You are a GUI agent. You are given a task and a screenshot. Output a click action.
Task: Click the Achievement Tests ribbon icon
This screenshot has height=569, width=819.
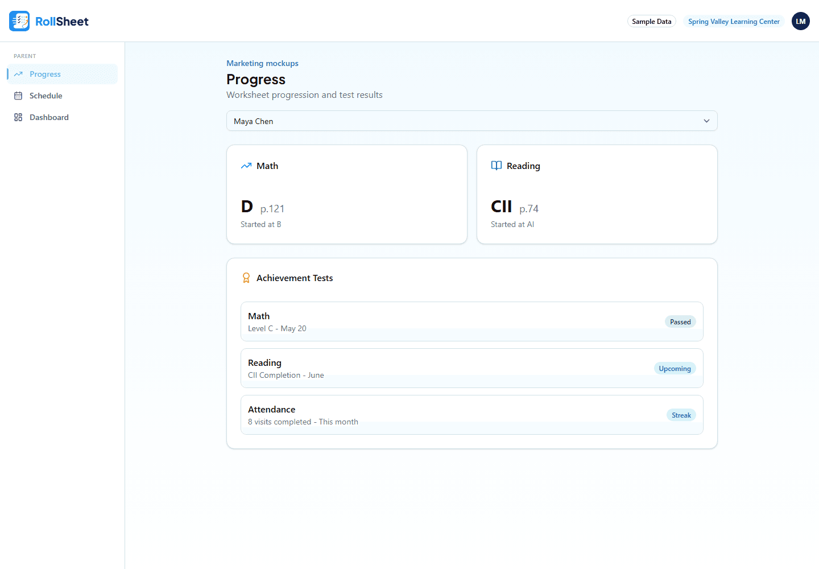(x=246, y=278)
